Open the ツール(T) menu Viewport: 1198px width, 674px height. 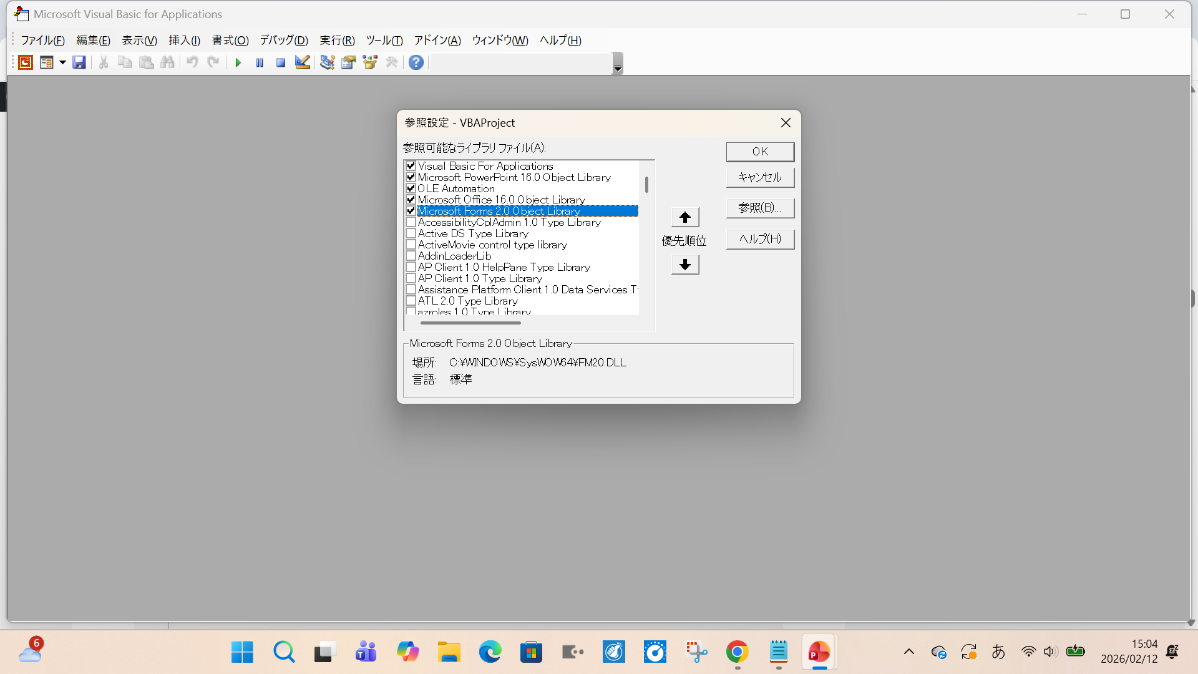coord(384,41)
